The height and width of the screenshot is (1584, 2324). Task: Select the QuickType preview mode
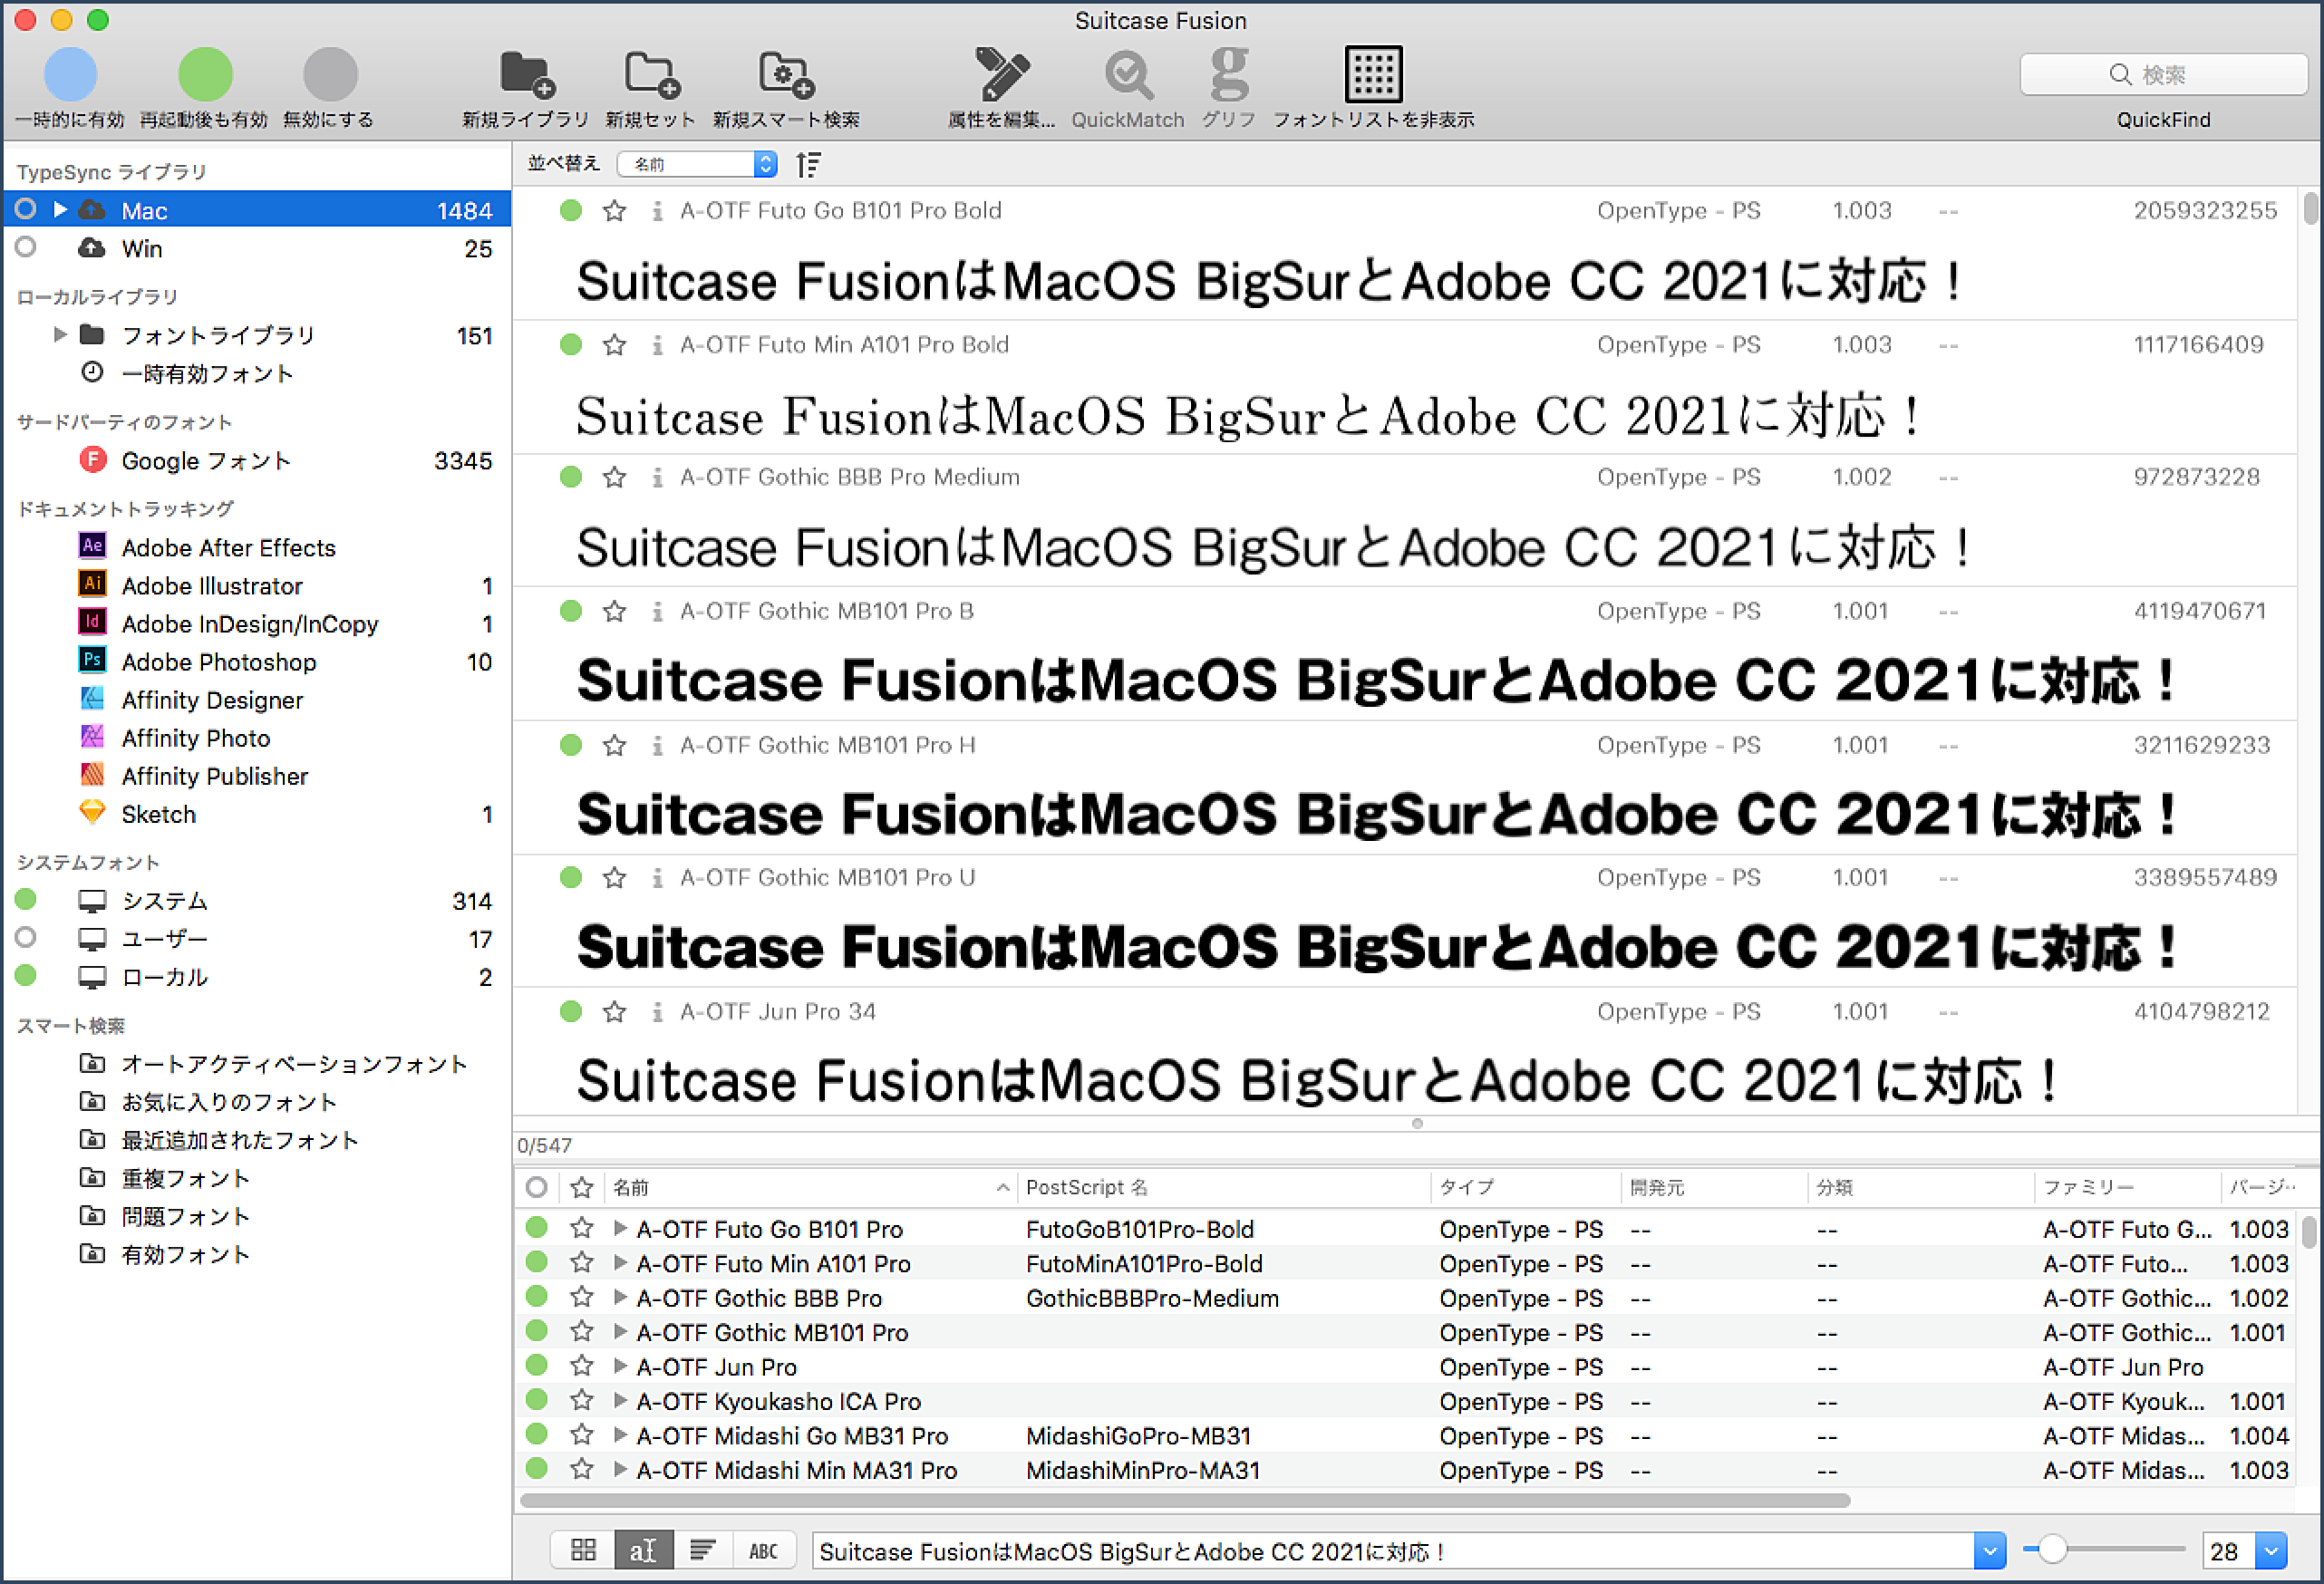[x=643, y=1550]
